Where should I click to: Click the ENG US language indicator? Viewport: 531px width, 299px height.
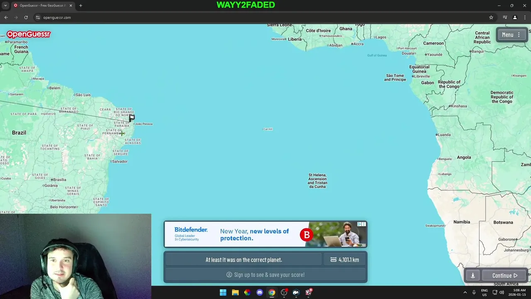tap(484, 292)
